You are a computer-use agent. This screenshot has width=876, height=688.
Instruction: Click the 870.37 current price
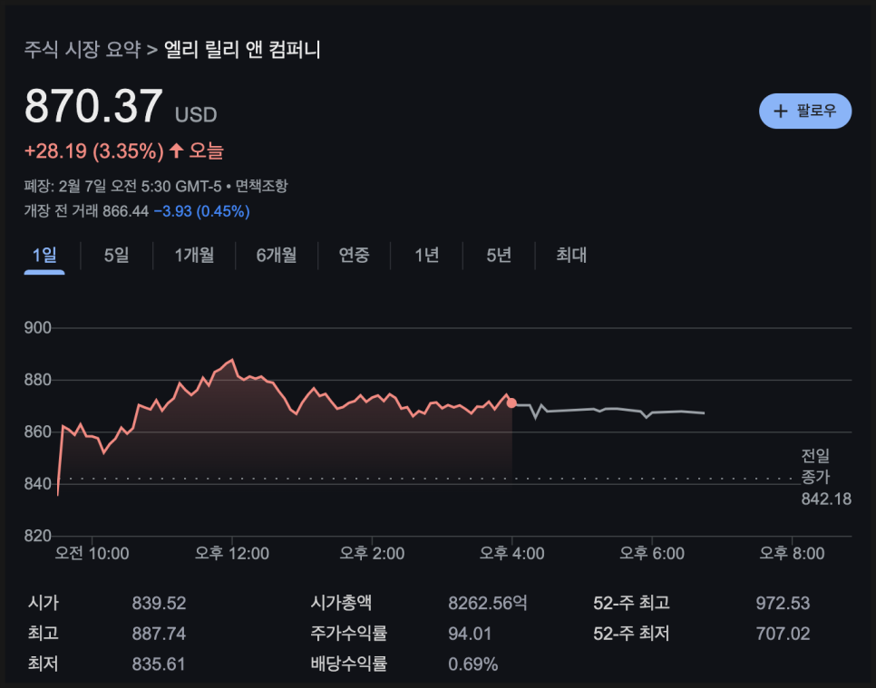[94, 106]
